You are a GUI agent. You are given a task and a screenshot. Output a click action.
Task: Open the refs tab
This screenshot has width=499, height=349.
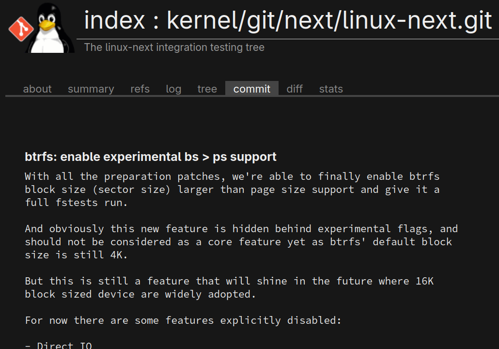tap(140, 89)
